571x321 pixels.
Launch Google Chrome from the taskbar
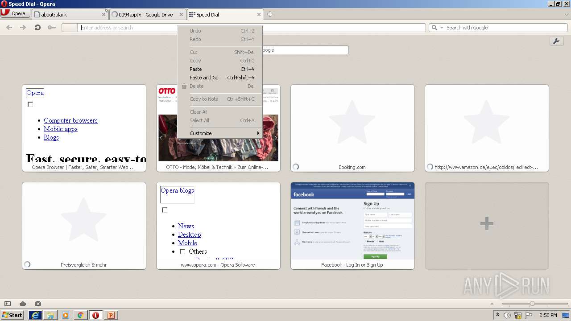coord(80,315)
